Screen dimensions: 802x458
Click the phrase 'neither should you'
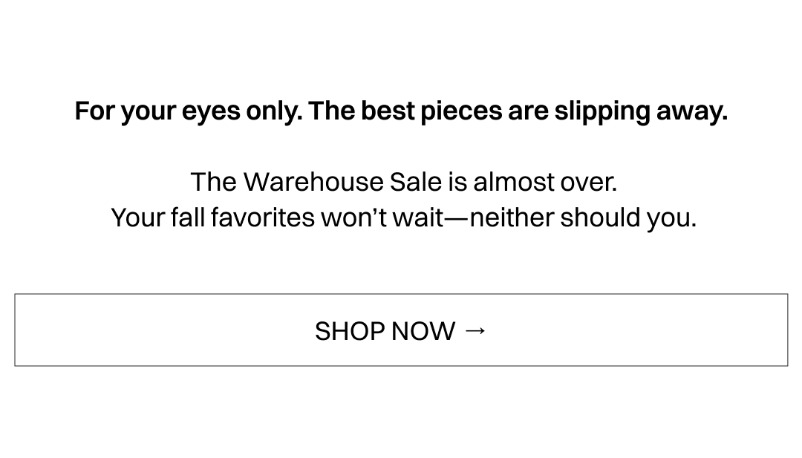point(583,217)
